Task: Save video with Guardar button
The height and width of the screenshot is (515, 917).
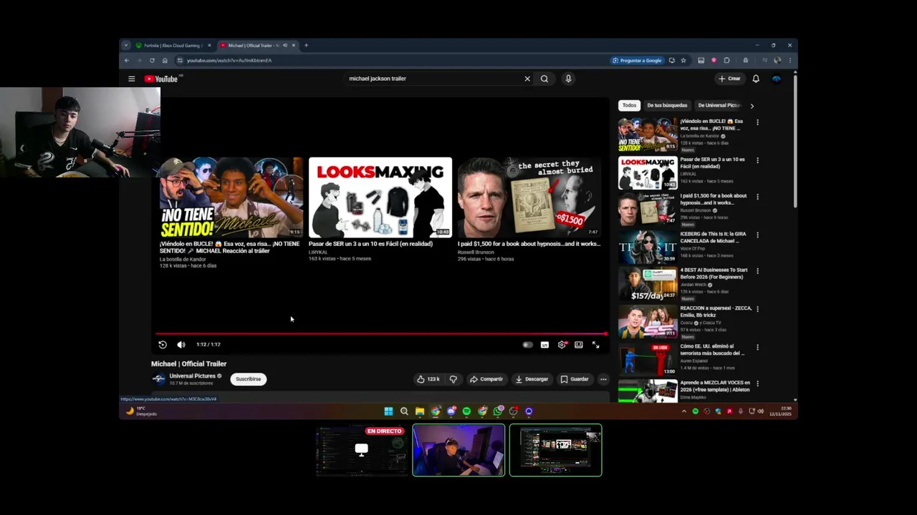Action: [x=575, y=379]
